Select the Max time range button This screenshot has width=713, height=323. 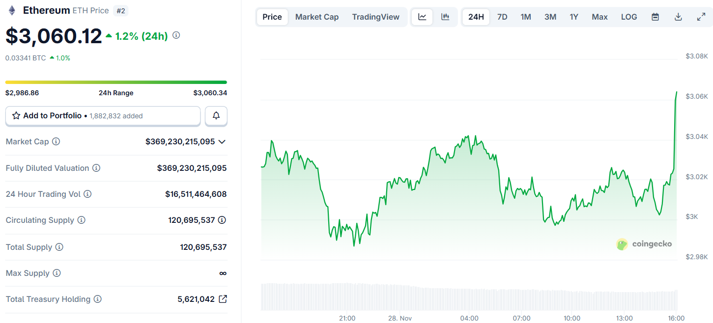click(x=599, y=16)
